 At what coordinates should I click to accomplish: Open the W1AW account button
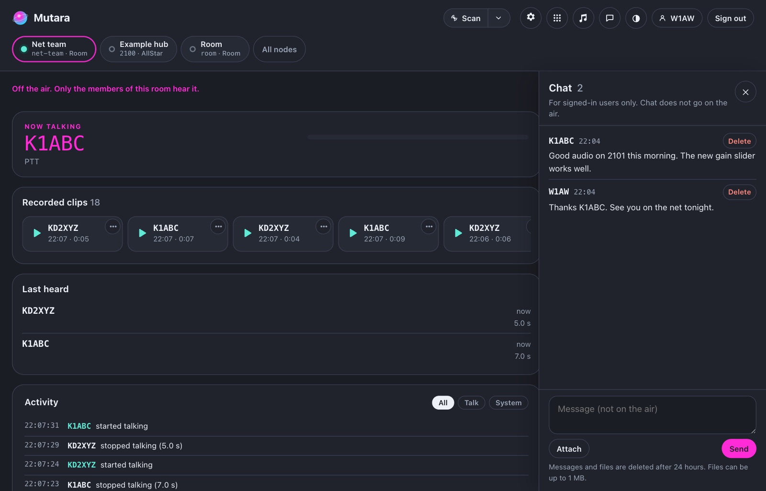676,18
